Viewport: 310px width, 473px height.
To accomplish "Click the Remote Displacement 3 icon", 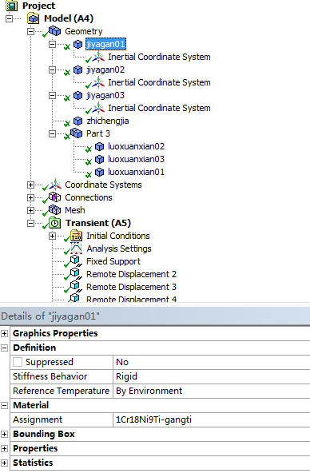I will [x=76, y=287].
